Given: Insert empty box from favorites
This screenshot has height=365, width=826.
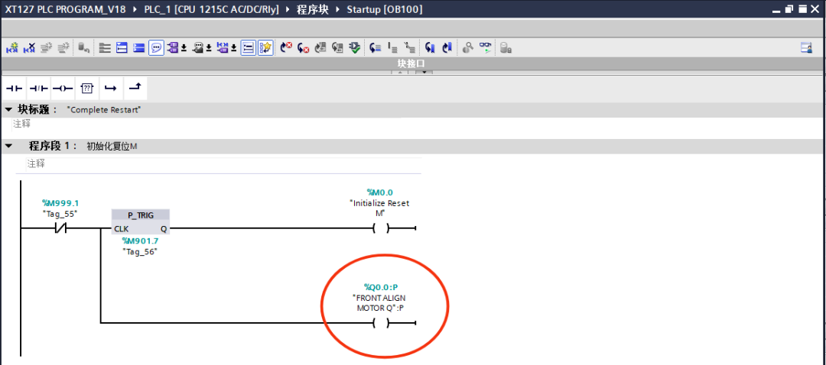Looking at the screenshot, I should 86,89.
